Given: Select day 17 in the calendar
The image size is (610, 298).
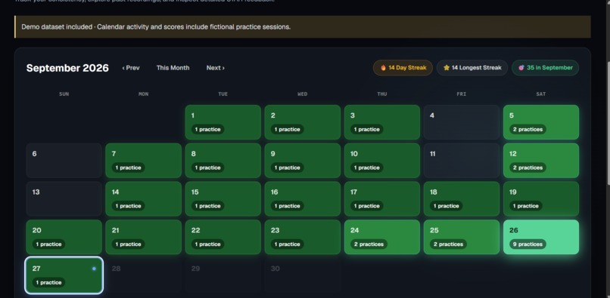Looking at the screenshot, I should coord(382,198).
